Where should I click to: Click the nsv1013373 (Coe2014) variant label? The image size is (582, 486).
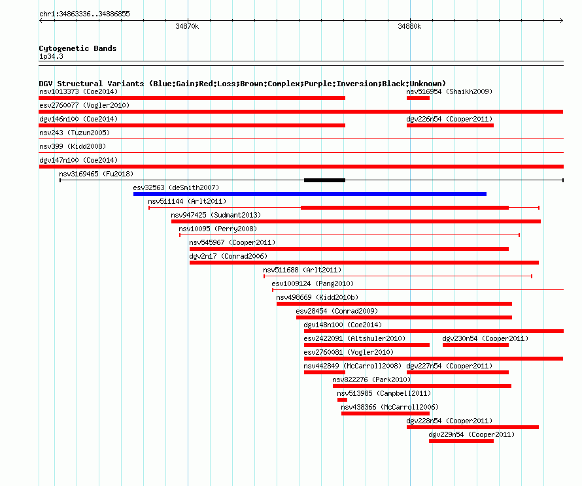click(x=78, y=91)
